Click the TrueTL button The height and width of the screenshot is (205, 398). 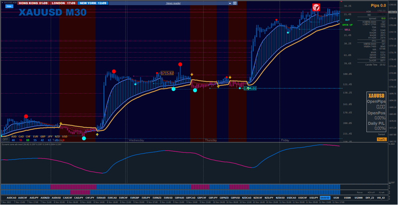pyautogui.click(x=381, y=139)
